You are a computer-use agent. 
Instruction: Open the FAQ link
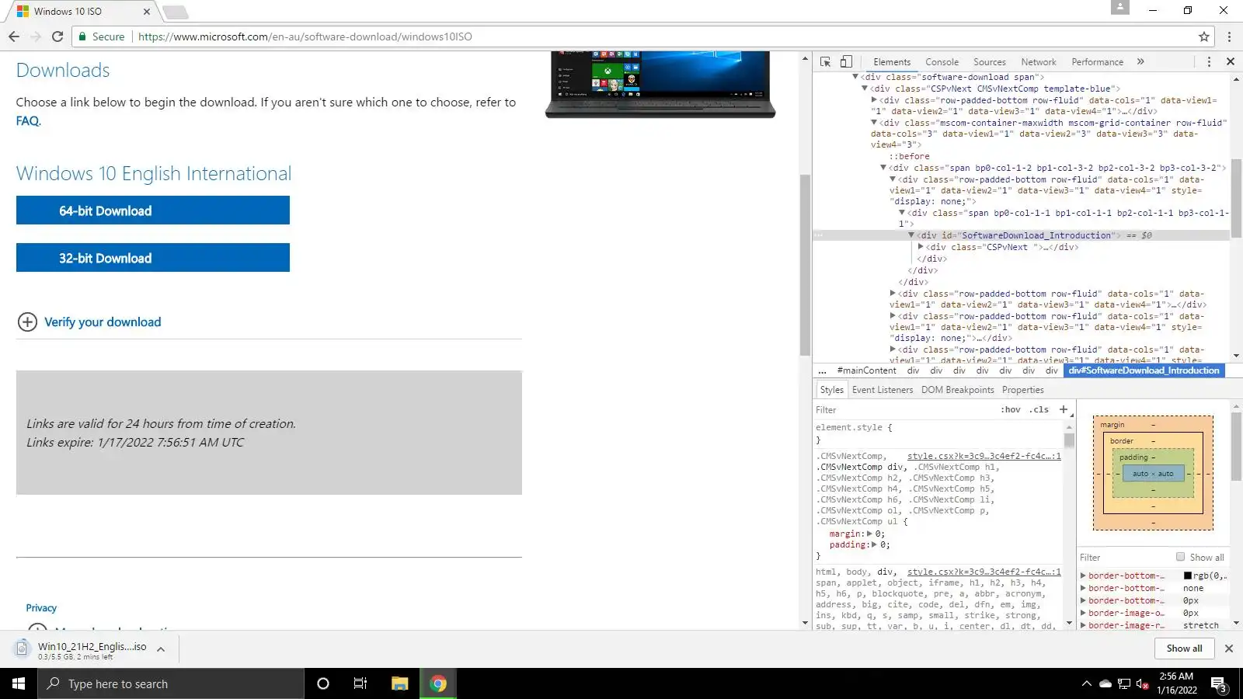click(x=28, y=121)
